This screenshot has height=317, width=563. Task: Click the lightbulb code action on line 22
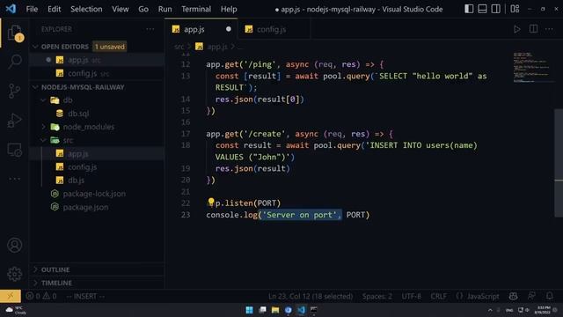click(x=211, y=203)
